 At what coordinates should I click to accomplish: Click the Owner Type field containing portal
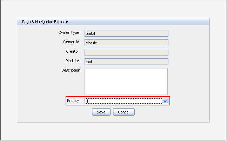126,34
